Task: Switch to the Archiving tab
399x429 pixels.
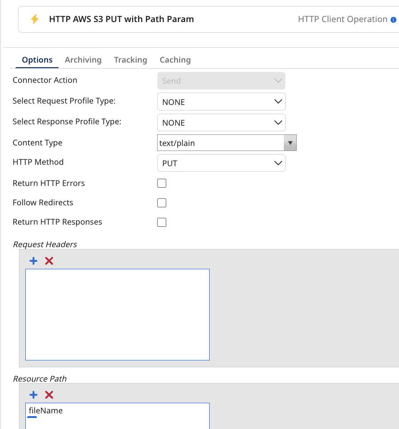Action: point(83,59)
